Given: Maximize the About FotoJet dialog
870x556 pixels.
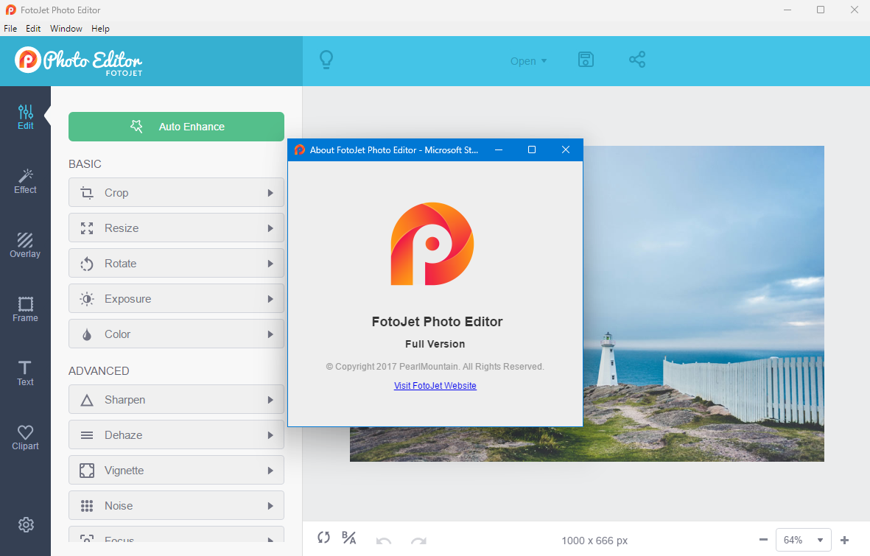Looking at the screenshot, I should coord(532,149).
